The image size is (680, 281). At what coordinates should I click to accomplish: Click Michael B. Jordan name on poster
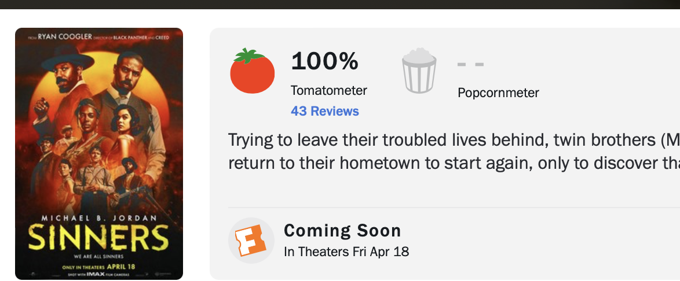[x=98, y=217]
